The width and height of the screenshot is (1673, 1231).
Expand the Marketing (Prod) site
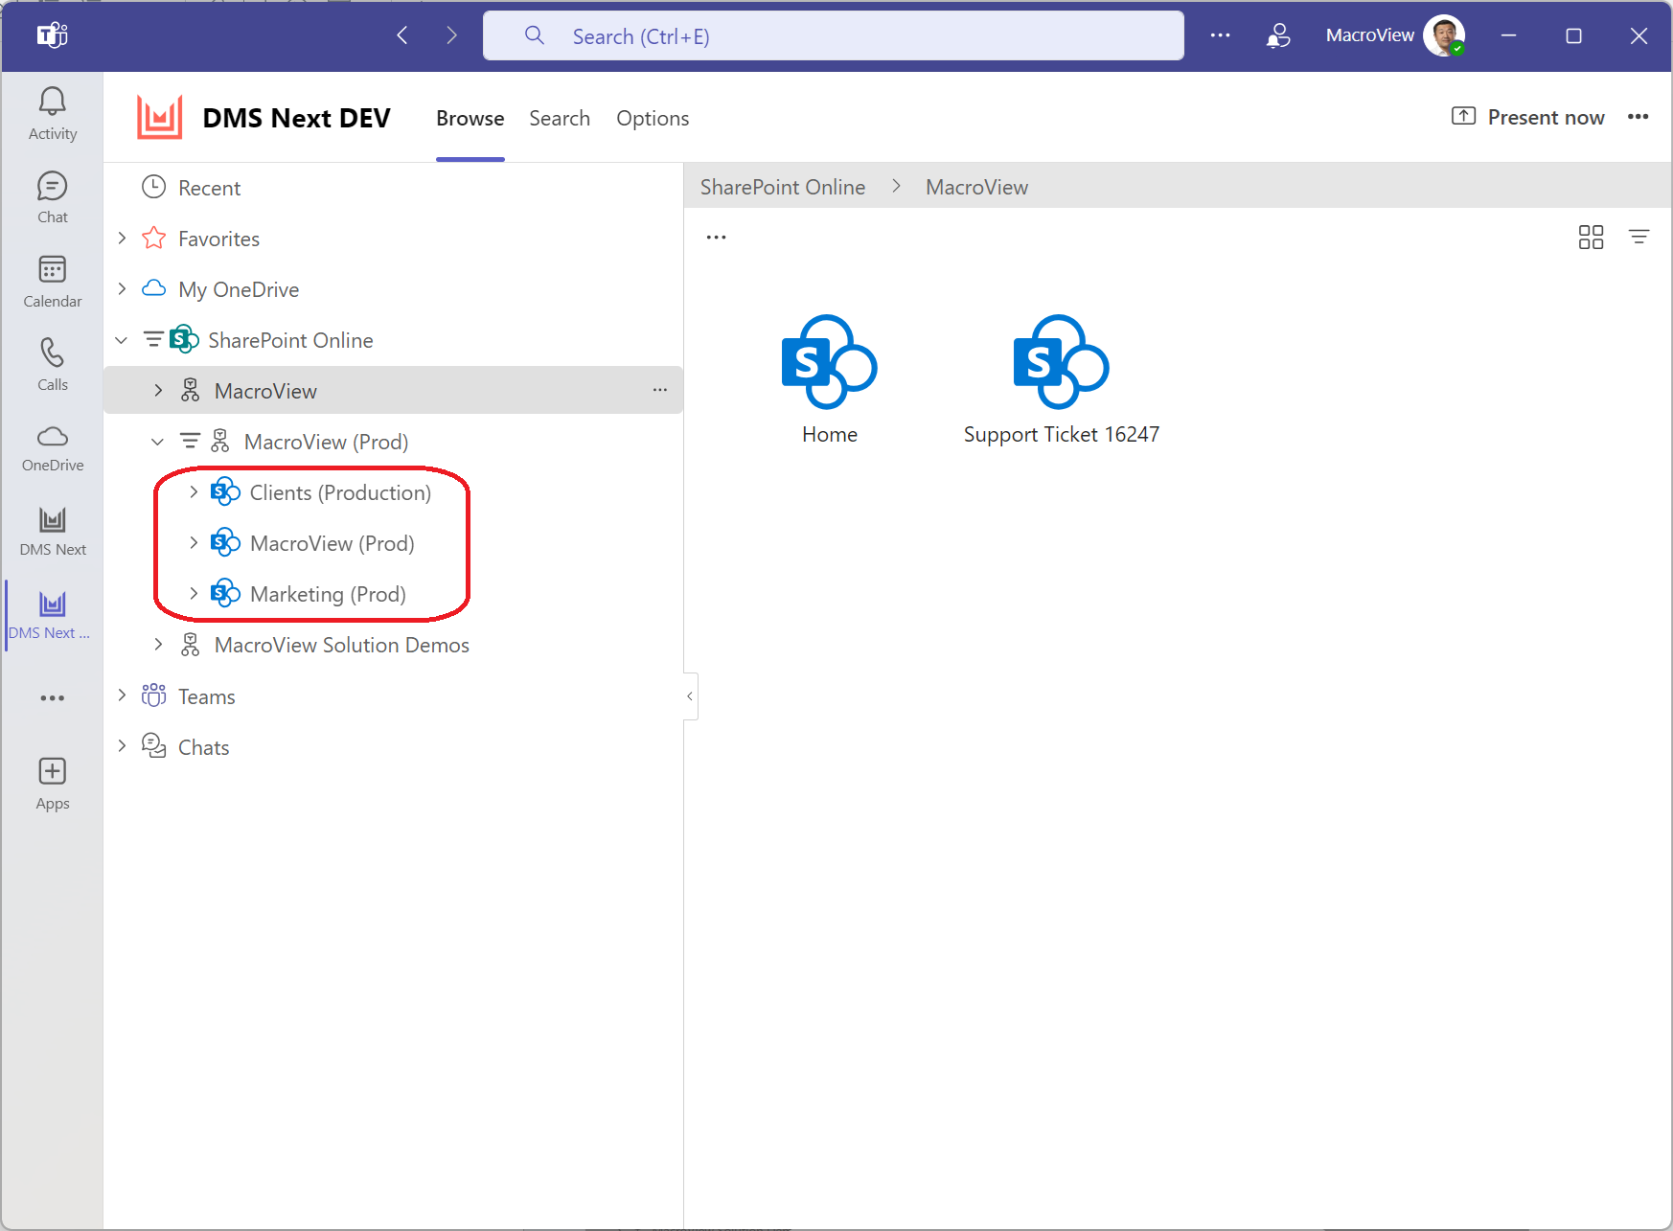point(194,593)
